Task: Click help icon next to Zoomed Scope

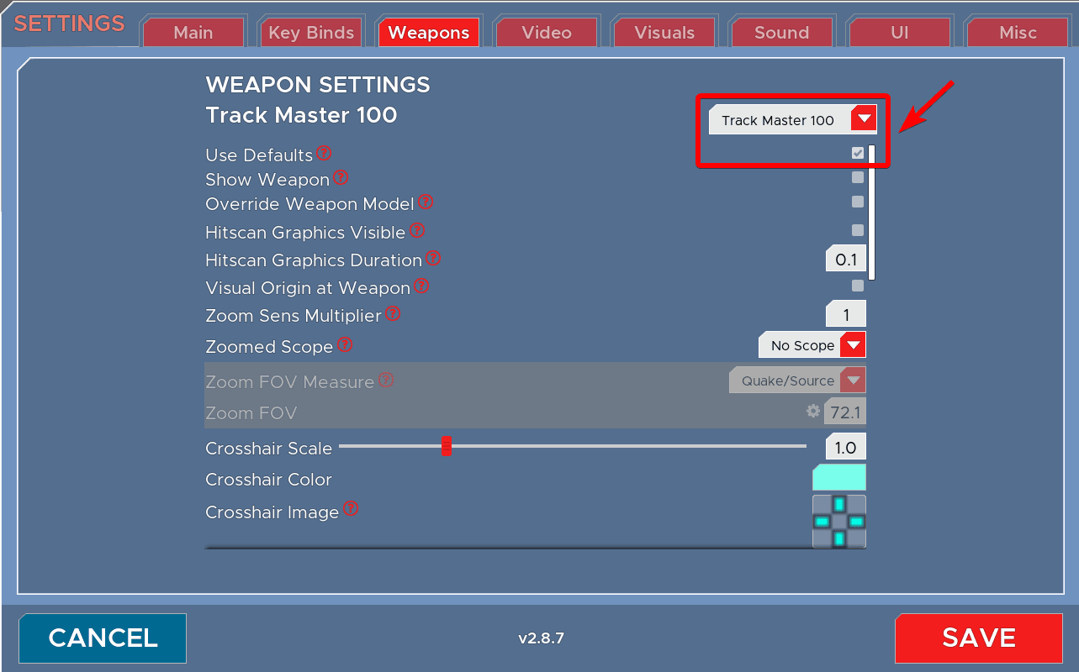Action: 345,345
